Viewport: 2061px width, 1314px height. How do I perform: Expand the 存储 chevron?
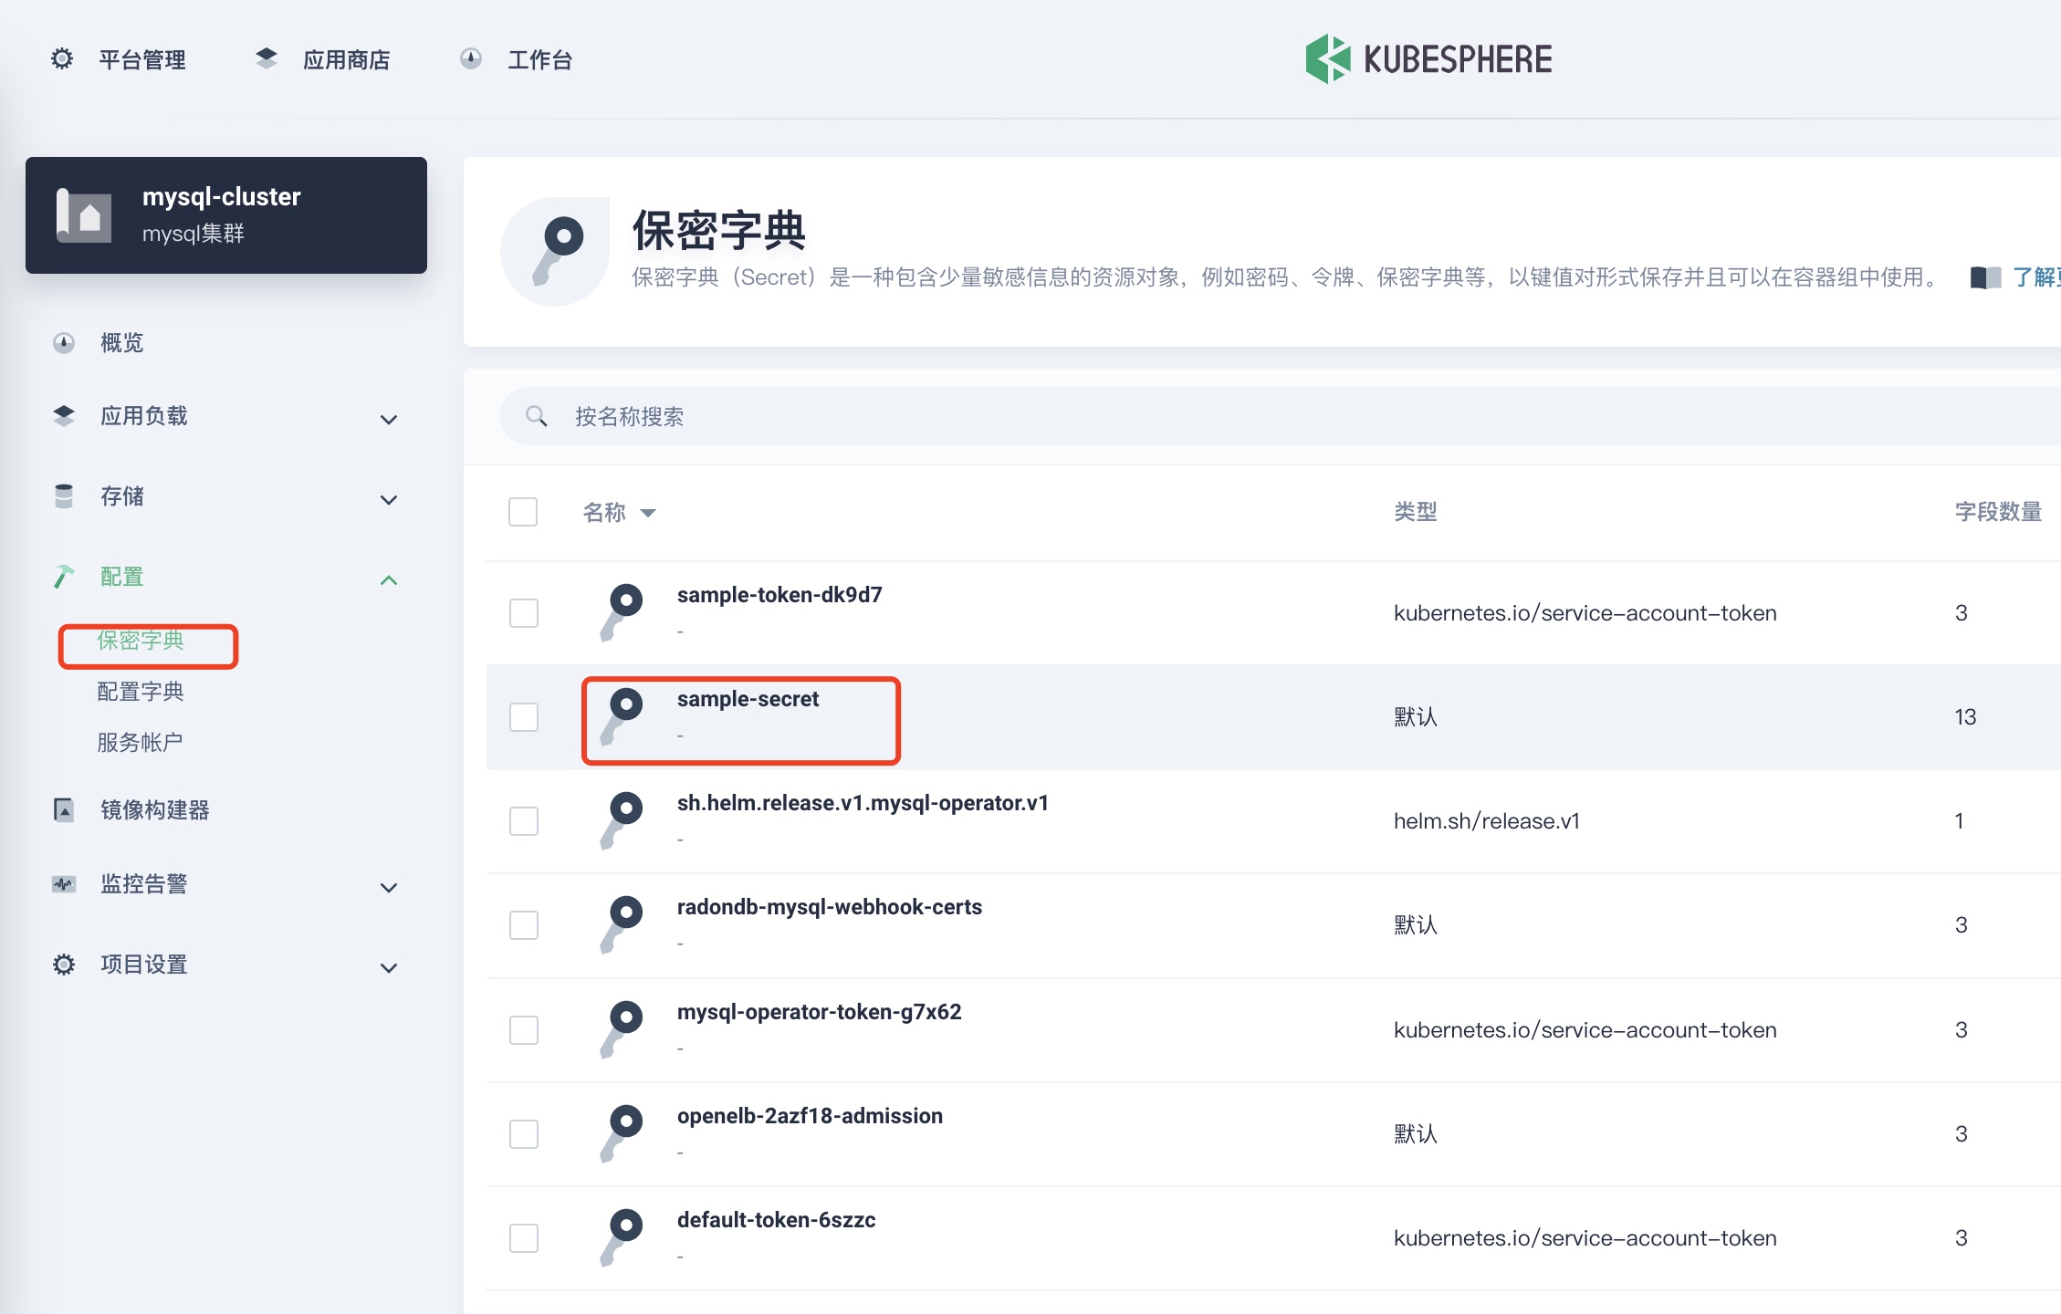tap(389, 500)
